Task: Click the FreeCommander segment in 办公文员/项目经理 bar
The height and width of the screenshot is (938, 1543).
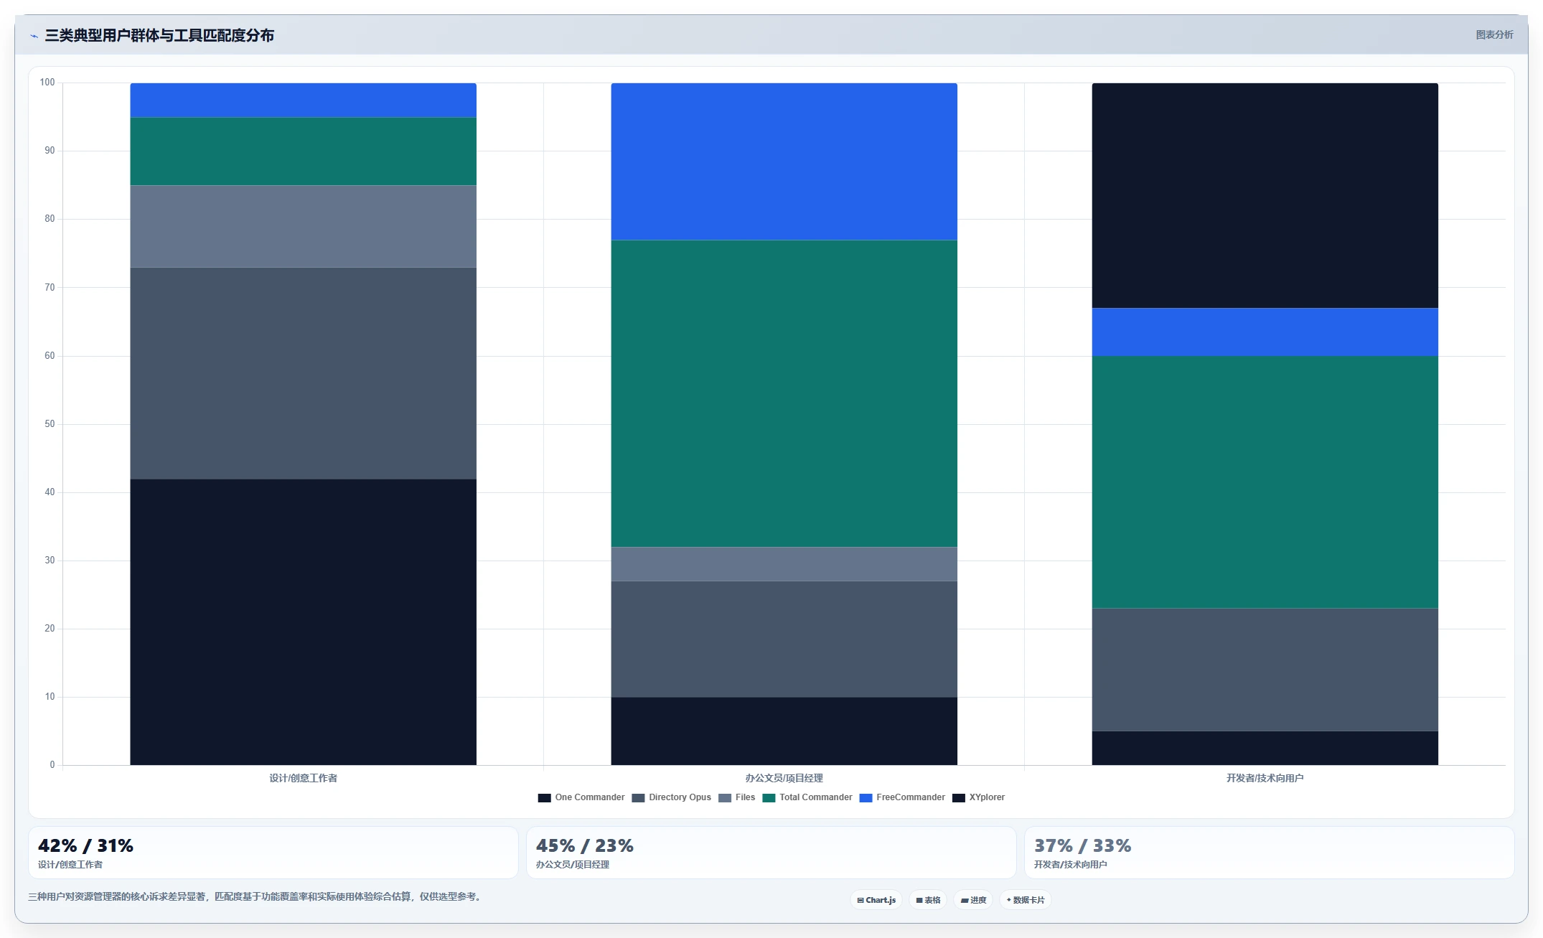Action: [784, 161]
